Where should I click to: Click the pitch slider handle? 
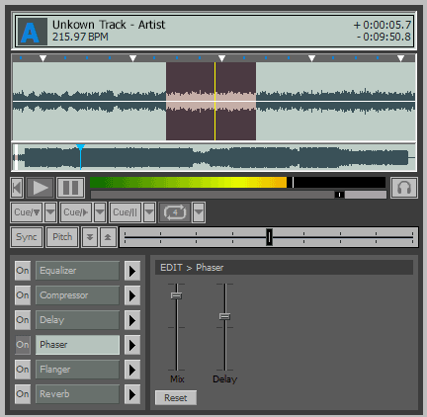(x=269, y=237)
